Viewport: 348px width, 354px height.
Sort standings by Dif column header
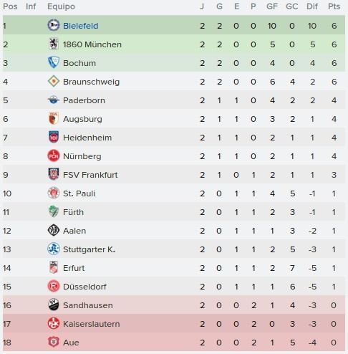point(312,6)
